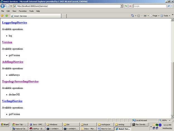Click inside the Google search box

pos(149,6)
